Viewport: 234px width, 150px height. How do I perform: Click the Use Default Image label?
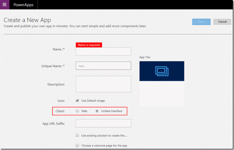(x=93, y=101)
